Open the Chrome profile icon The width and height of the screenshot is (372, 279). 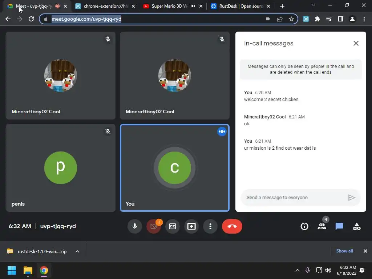pyautogui.click(x=352, y=19)
